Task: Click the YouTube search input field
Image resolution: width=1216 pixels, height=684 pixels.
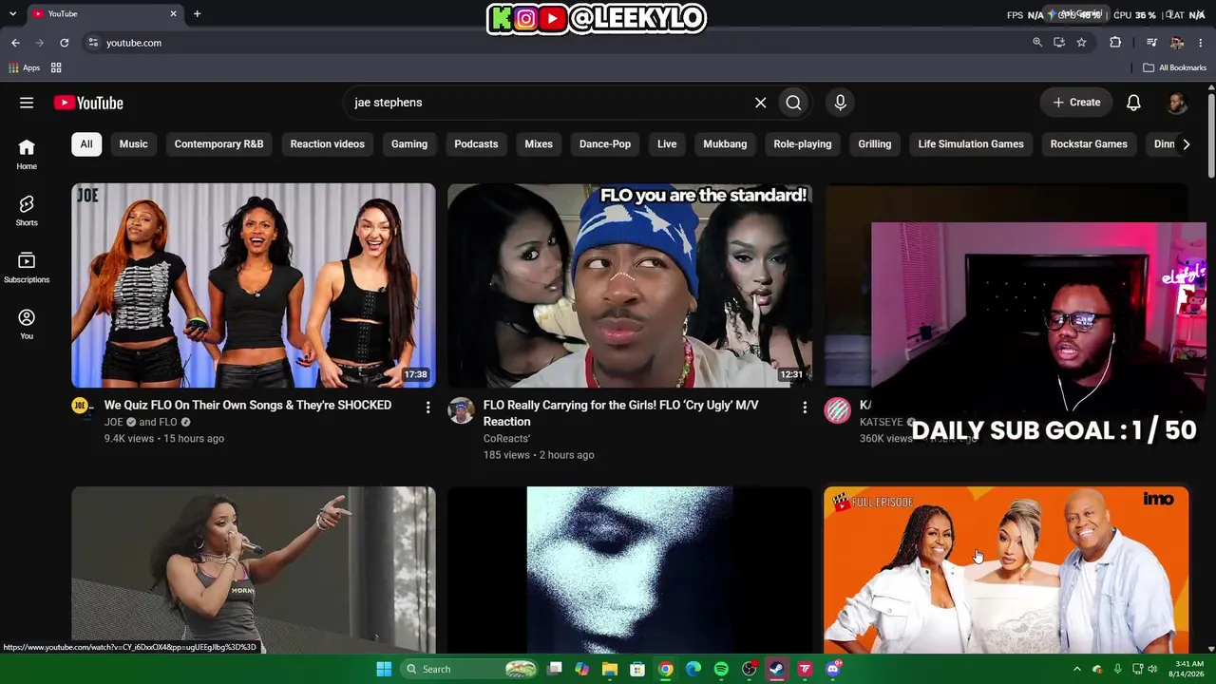Action: (549, 103)
